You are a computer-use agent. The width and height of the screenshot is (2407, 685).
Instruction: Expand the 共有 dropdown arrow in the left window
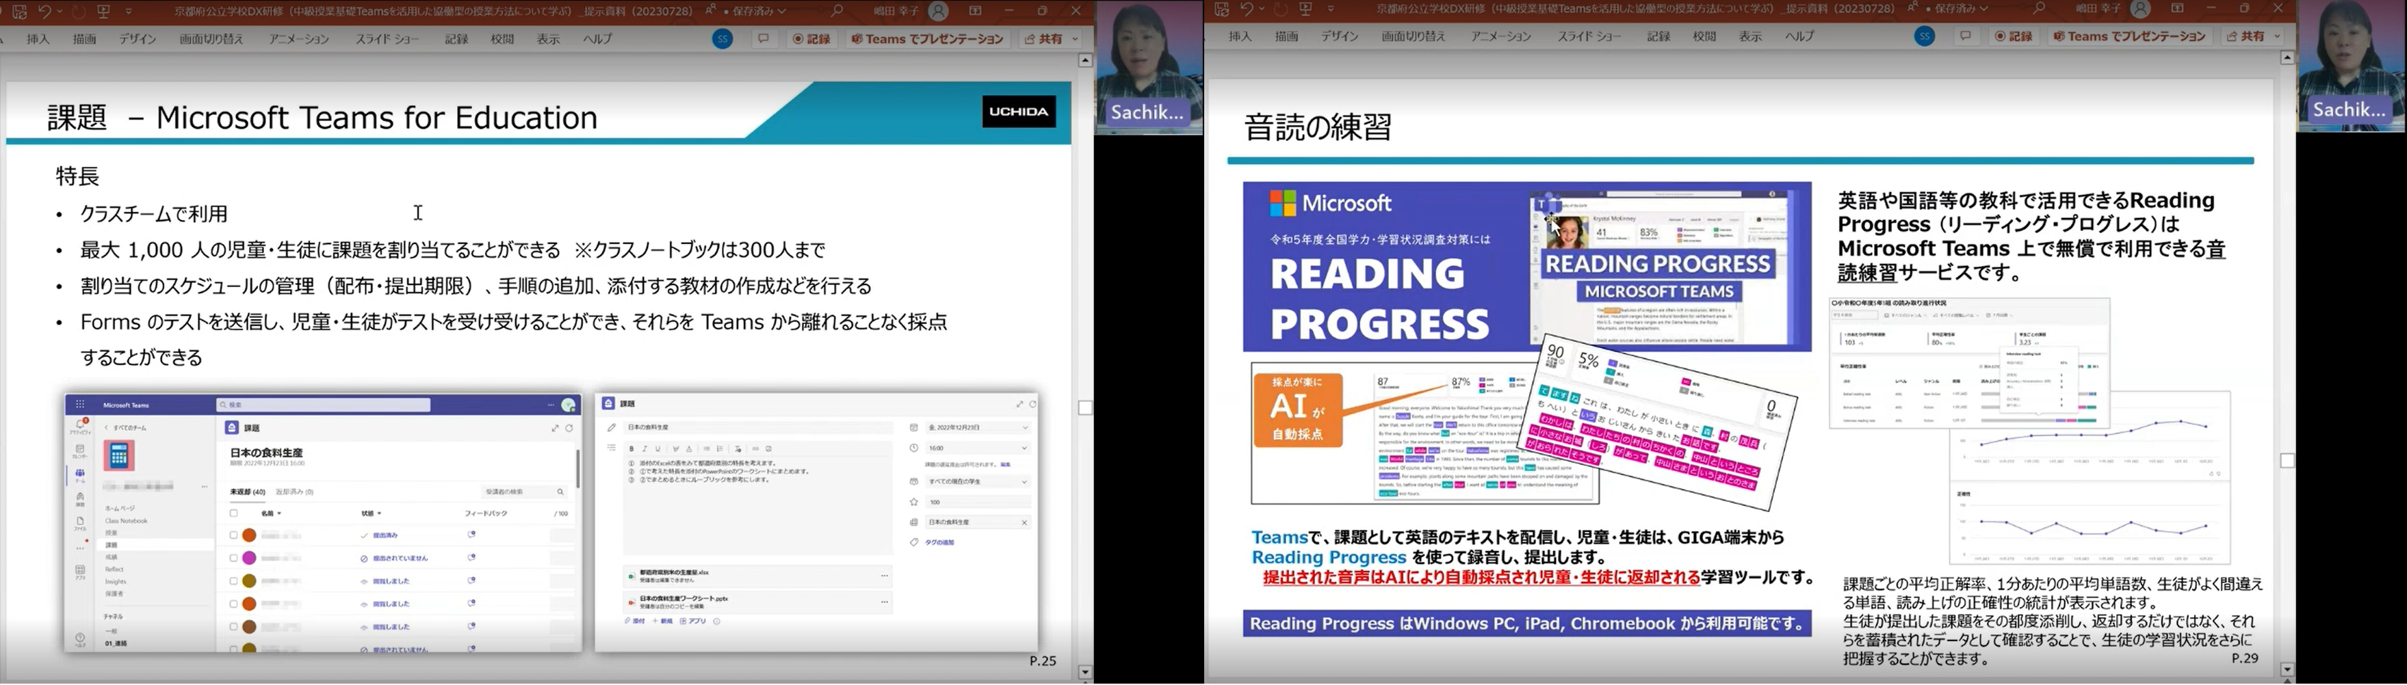(x=1076, y=39)
